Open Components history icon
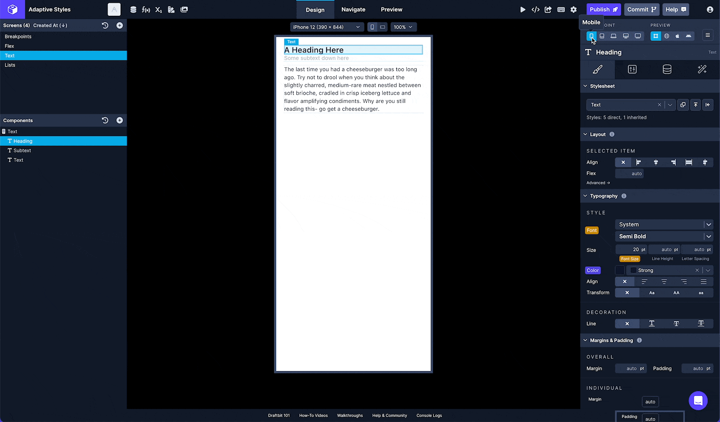Viewport: 720px width, 422px height. click(x=105, y=120)
